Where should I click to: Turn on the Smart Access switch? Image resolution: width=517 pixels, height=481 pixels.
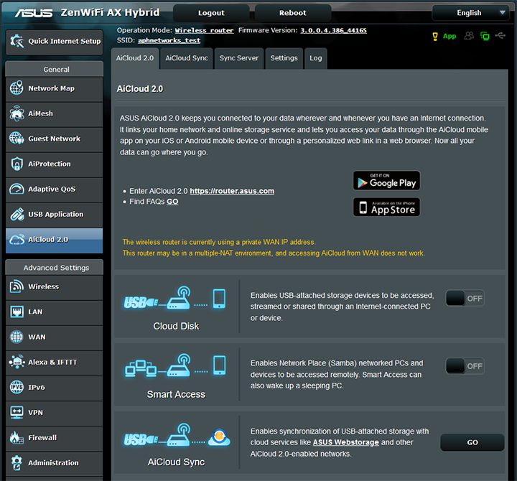click(x=465, y=366)
